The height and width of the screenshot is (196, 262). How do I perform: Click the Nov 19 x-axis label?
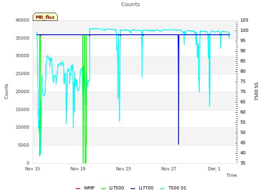pyautogui.click(x=78, y=169)
